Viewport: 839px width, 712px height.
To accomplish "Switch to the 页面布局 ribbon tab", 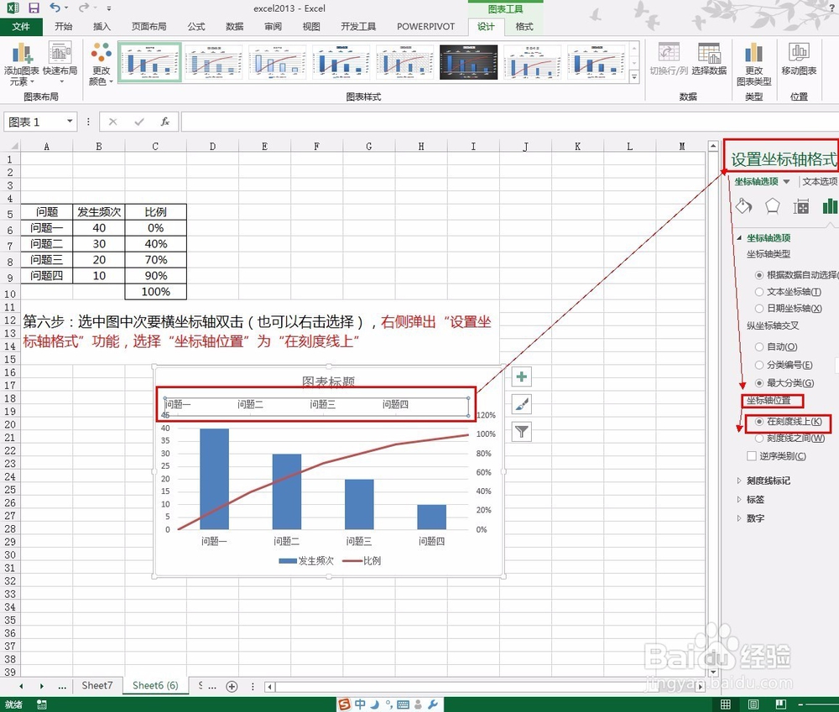I will tap(149, 26).
